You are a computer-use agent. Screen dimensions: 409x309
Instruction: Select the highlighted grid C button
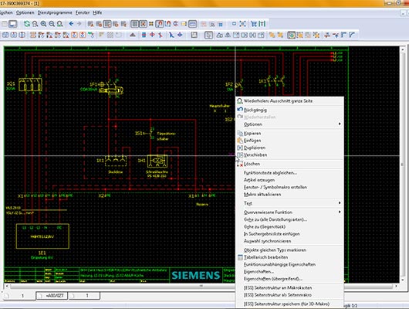click(x=107, y=24)
